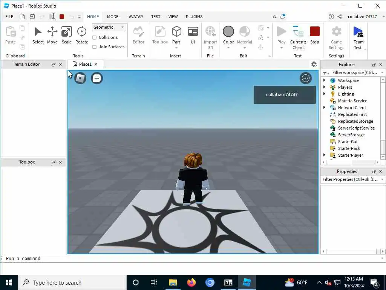The image size is (386, 290).
Task: Click the Anchor icon
Action: coord(261,47)
